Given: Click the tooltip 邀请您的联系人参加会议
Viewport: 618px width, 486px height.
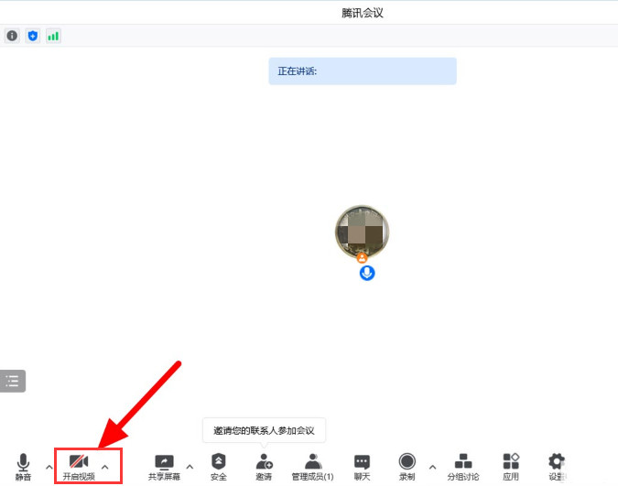Looking at the screenshot, I should (264, 430).
